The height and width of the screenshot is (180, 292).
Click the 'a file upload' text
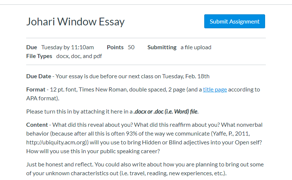coord(196,47)
